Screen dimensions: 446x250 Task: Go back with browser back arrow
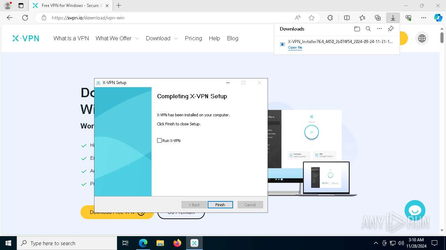pos(10,18)
